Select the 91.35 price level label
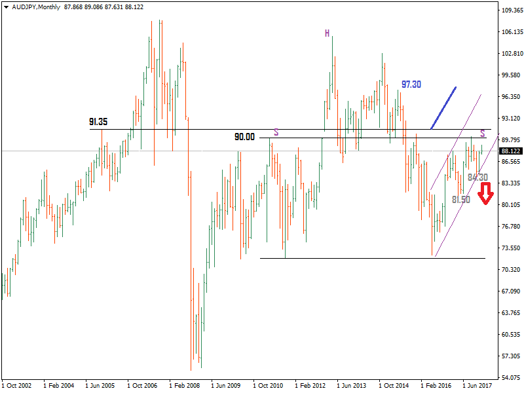Screen dimensions: 524x393 click(x=98, y=122)
